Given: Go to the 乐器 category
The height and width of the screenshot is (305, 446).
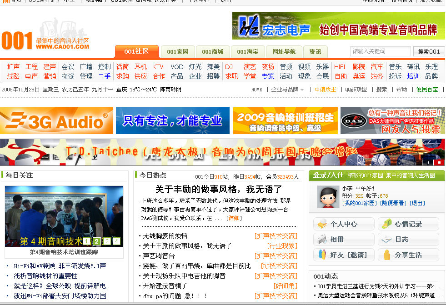Looking at the screenshot, I should click(x=322, y=67).
